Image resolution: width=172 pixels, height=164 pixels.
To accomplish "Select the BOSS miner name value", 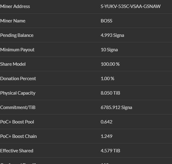I will point(106,21).
